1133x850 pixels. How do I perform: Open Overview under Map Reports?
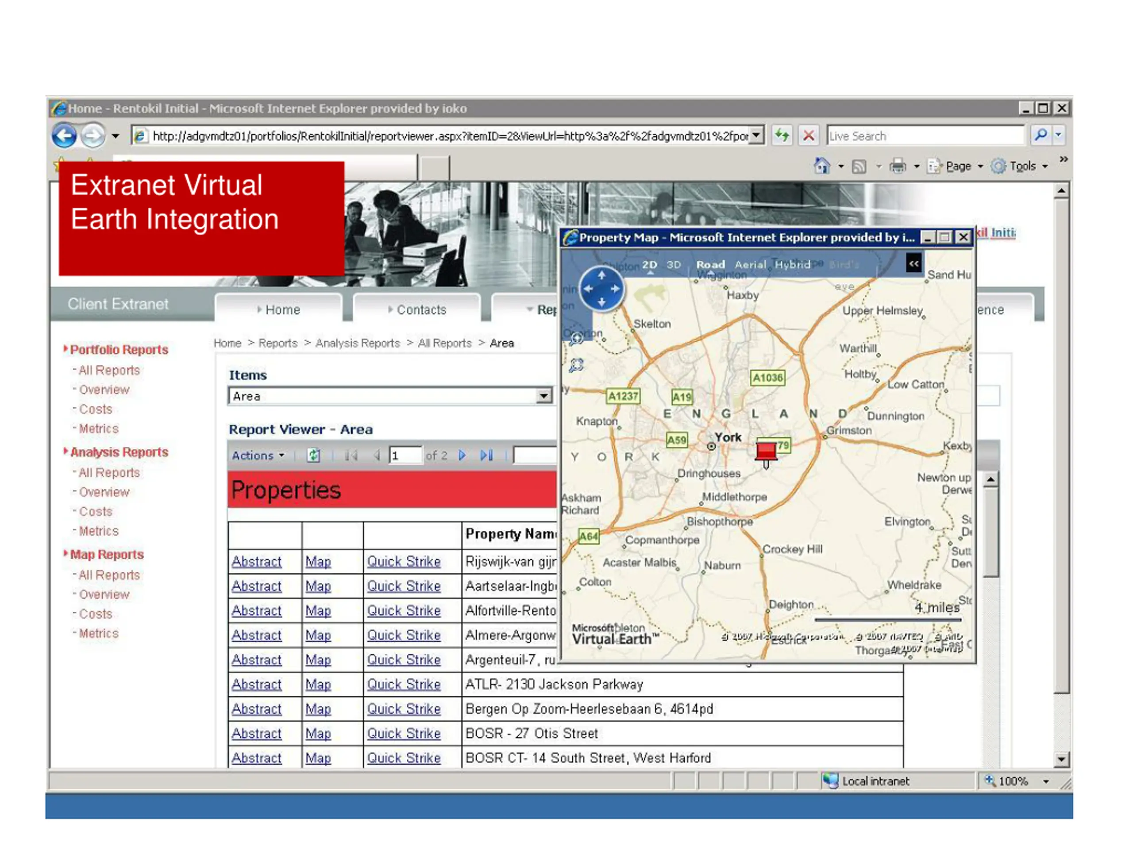click(x=104, y=594)
